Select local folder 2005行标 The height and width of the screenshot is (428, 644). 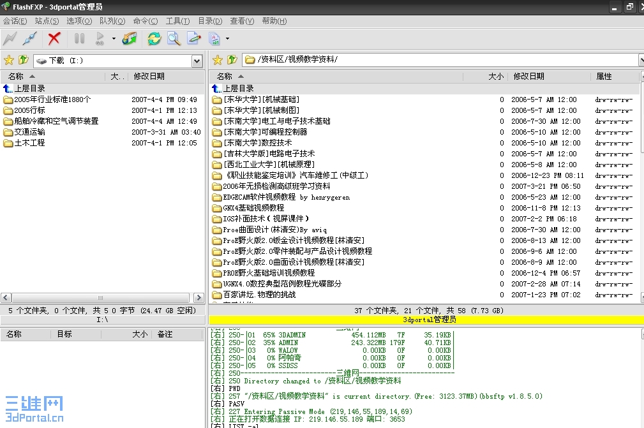(x=29, y=110)
